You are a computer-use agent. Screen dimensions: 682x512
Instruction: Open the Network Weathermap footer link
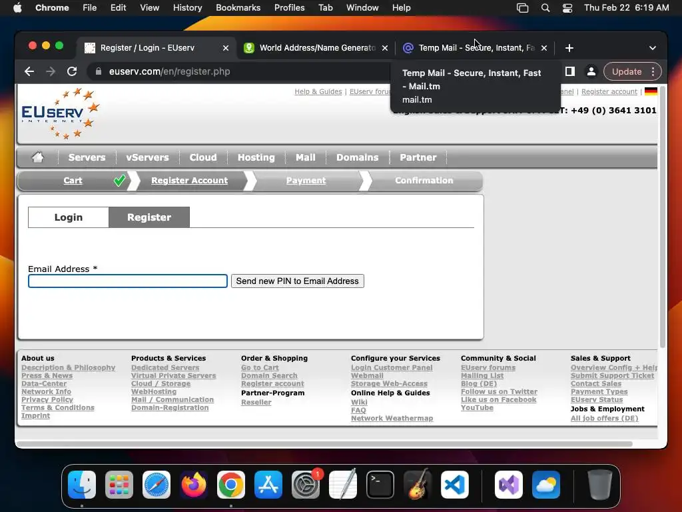(x=392, y=419)
